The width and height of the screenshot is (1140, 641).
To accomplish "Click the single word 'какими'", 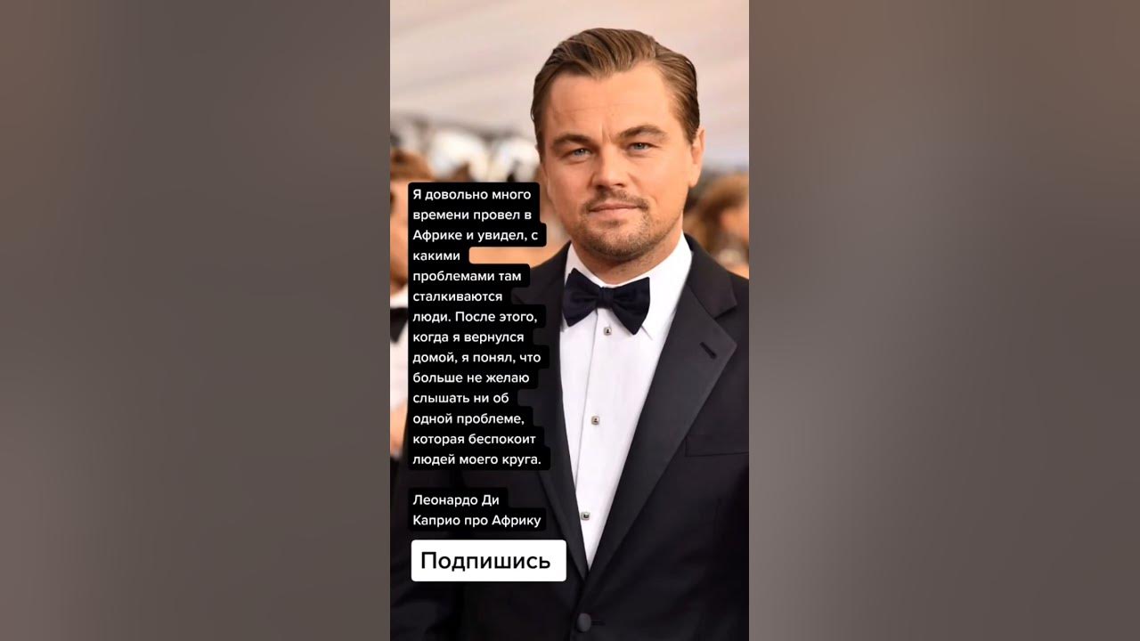I will click(437, 256).
